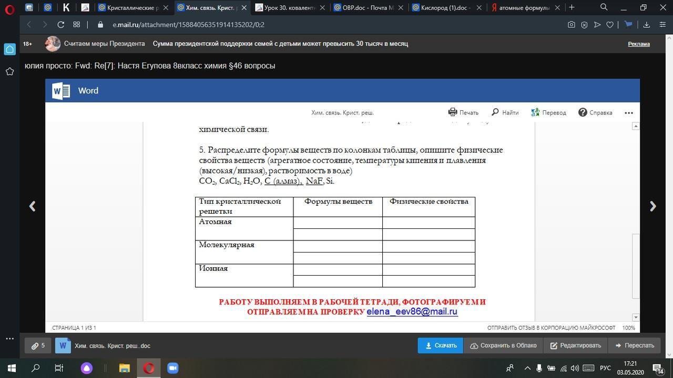Open sidebar three-dots settings
This screenshot has height=378, width=673.
click(9, 339)
